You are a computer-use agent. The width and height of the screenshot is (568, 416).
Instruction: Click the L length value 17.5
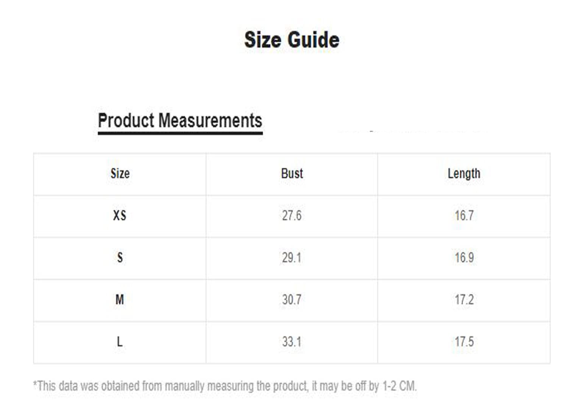coord(464,342)
